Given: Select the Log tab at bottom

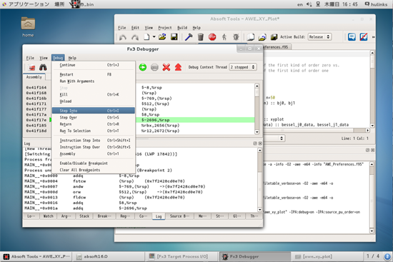Looking at the screenshot, I should click(159, 216).
